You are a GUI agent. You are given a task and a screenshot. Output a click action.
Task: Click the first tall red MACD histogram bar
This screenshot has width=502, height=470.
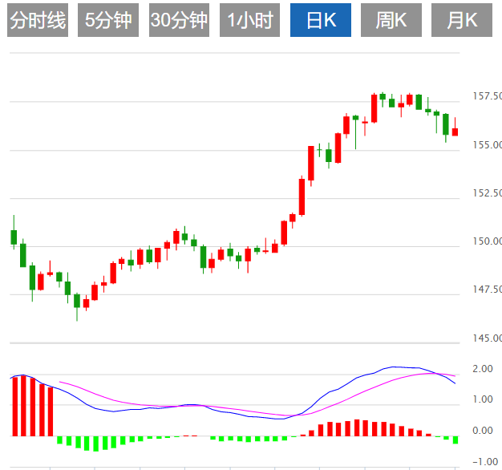[14, 407]
